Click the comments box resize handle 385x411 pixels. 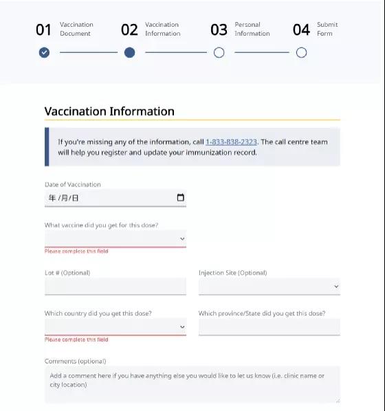click(x=338, y=401)
